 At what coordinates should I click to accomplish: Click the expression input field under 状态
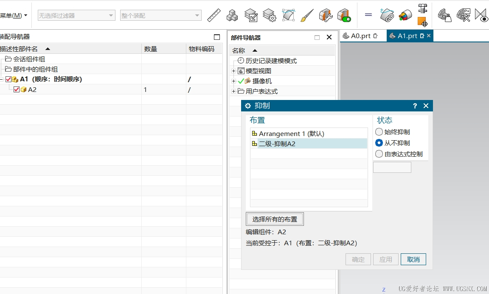392,167
